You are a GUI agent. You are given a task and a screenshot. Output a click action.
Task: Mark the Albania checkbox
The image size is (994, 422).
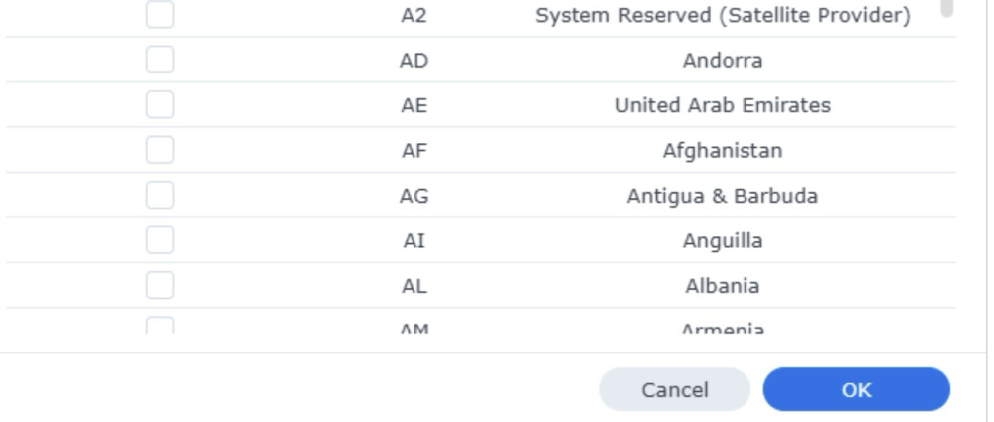click(159, 286)
